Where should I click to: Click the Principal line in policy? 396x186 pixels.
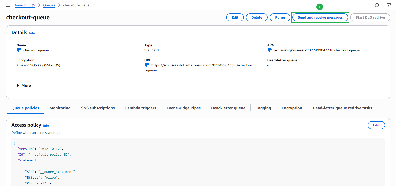38,183
